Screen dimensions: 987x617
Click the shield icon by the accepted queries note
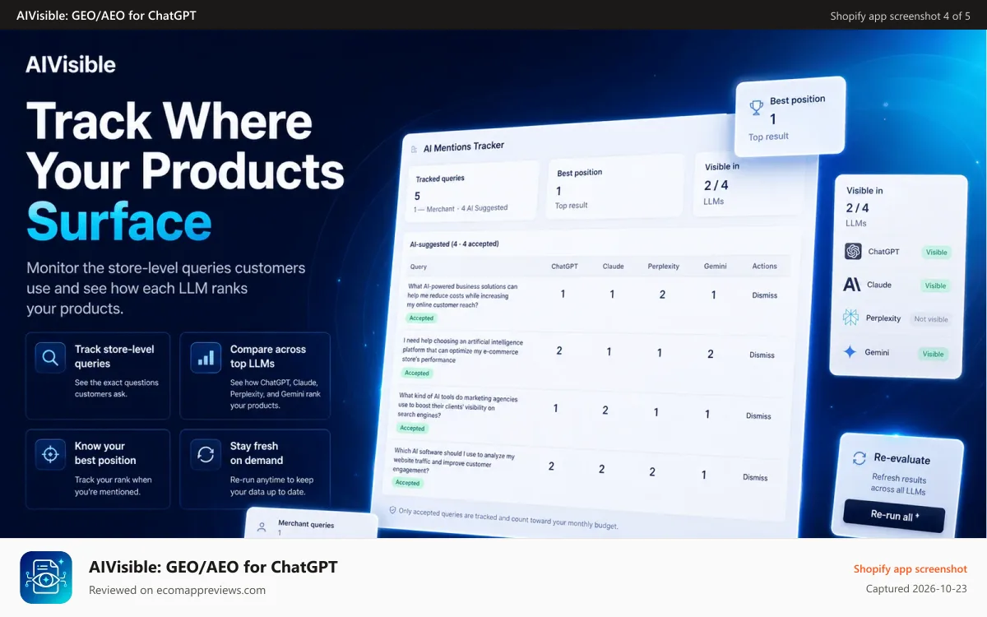393,510
